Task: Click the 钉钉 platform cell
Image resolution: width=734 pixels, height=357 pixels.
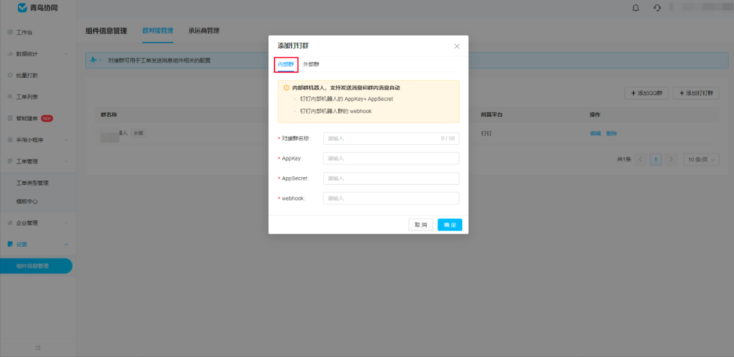Action: (x=486, y=133)
